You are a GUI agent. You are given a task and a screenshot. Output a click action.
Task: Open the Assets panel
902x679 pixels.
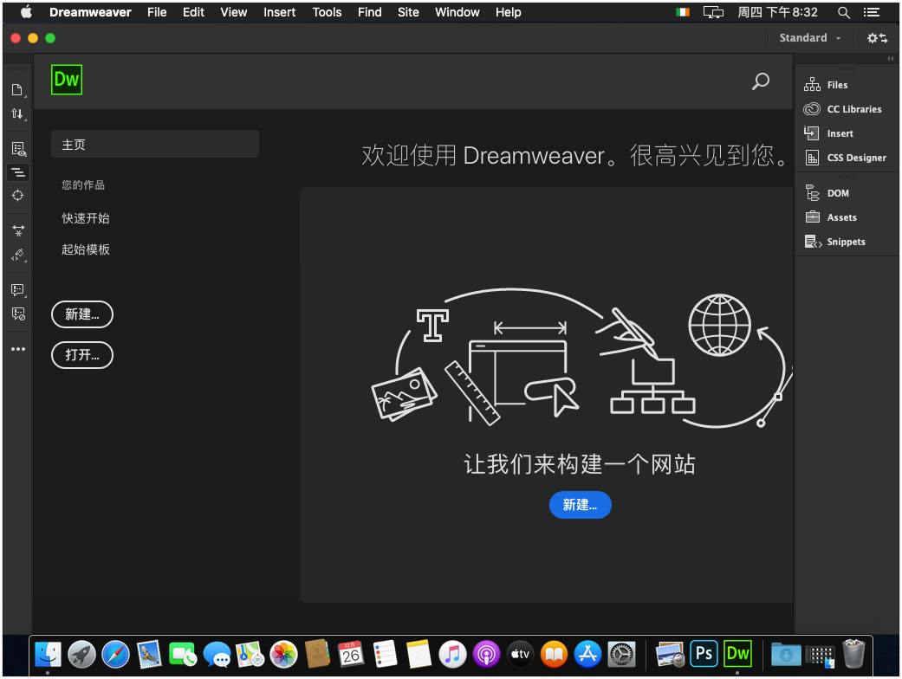[831, 217]
